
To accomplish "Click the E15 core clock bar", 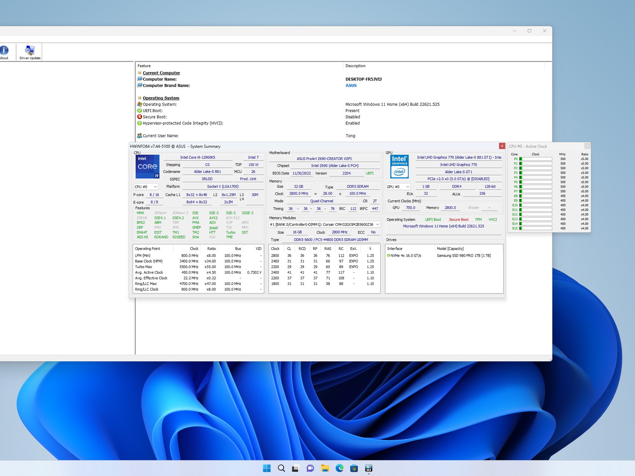I will point(536,228).
